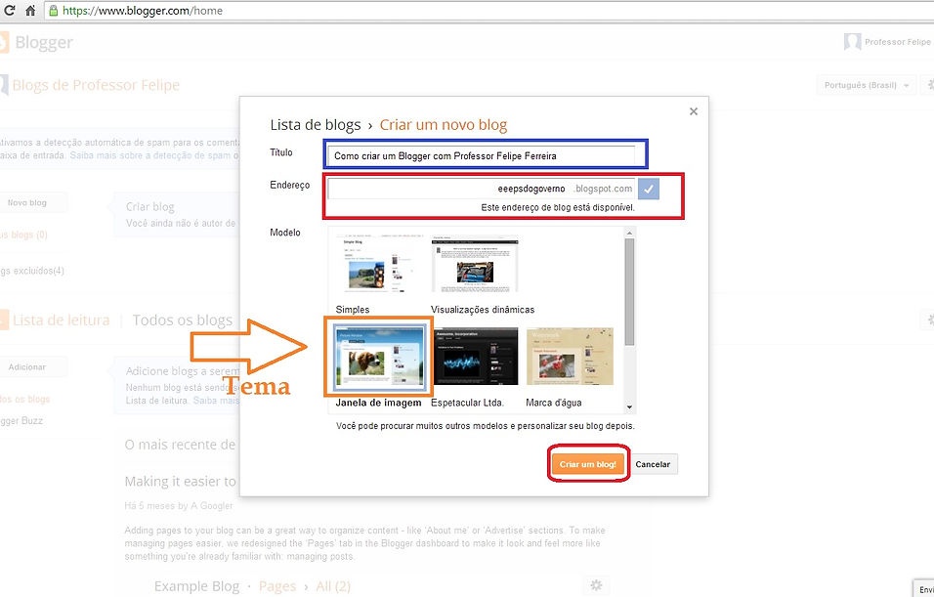Click the address availability checkmark icon
The image size is (934, 597).
pos(648,189)
